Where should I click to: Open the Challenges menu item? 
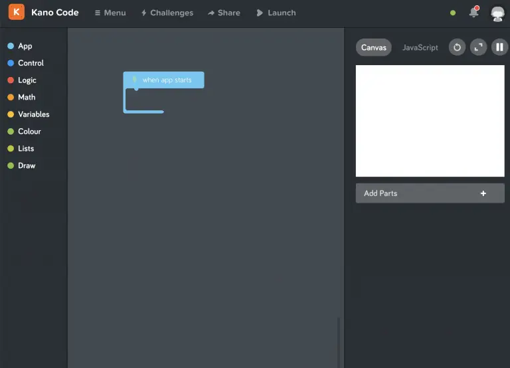pyautogui.click(x=167, y=13)
